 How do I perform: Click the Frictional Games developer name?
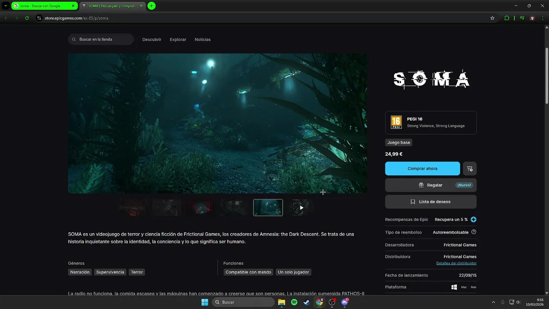click(460, 245)
